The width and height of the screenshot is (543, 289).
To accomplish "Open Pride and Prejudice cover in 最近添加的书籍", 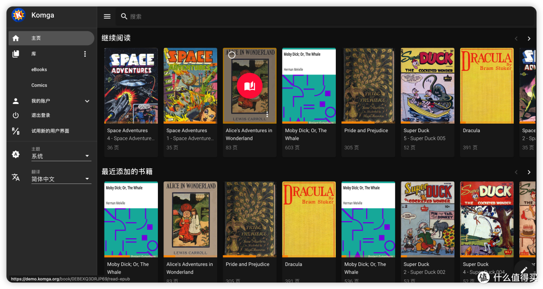I will pos(250,220).
